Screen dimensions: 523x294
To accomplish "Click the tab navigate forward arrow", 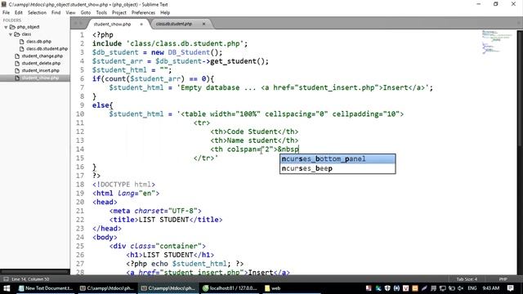I will pos(81,24).
